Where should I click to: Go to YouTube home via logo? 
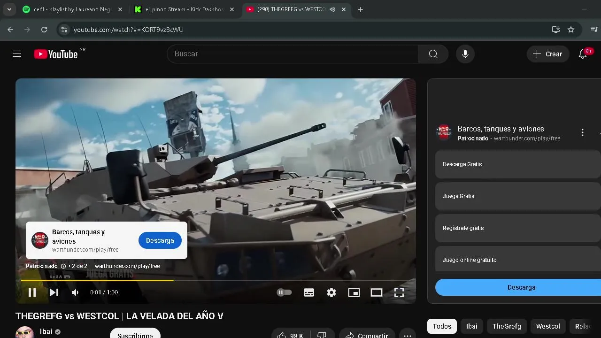55,54
